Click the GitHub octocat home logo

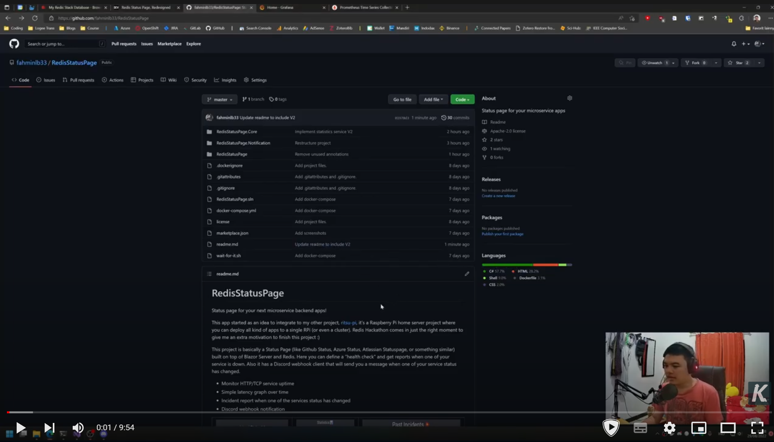13,43
